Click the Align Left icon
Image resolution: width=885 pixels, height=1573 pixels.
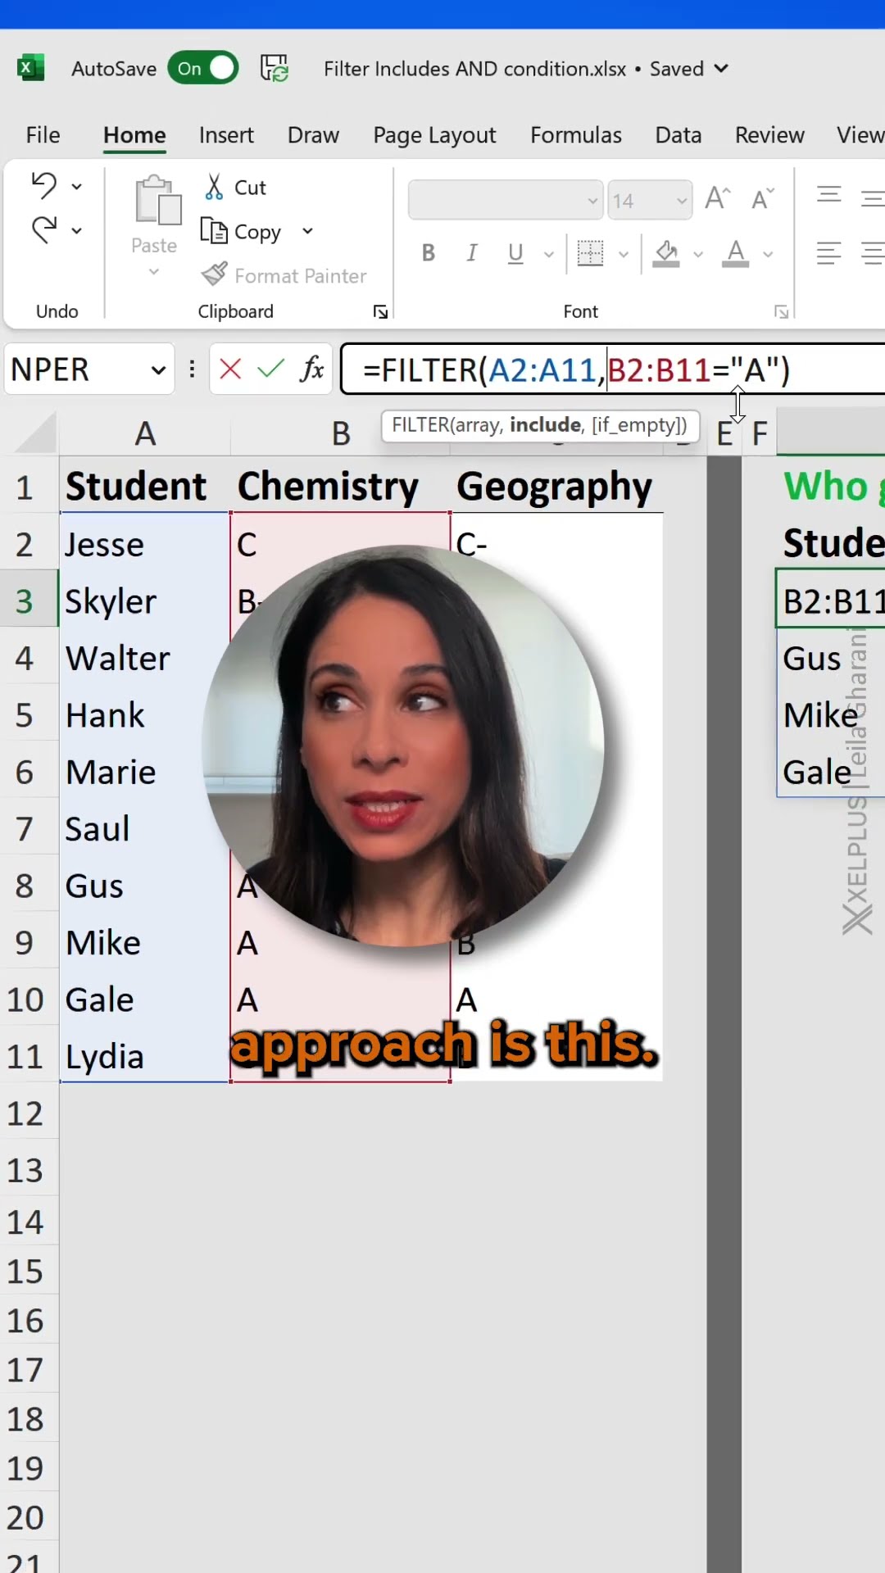(x=829, y=253)
